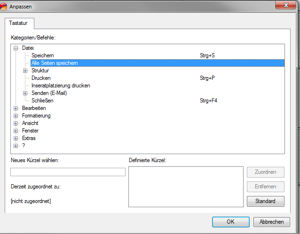Click the Anpassen app icon in title bar
This screenshot has width=300, height=234.
[x=4, y=6]
